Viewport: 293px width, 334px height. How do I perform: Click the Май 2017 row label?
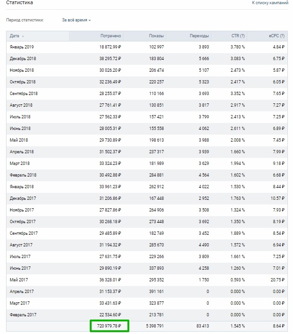pyautogui.click(x=19, y=280)
